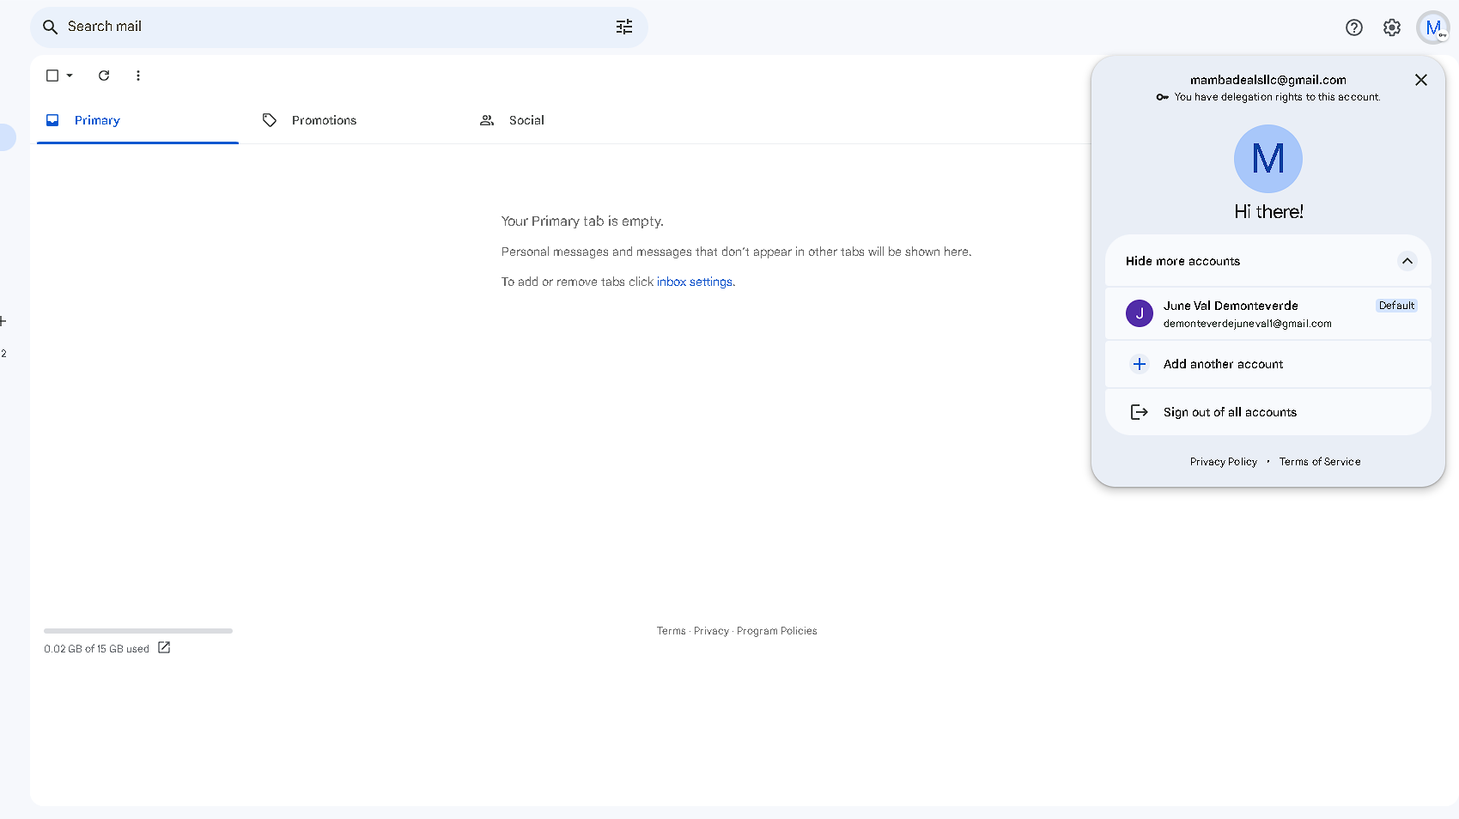This screenshot has width=1459, height=819.
Task: Click the Default badge on June's account
Action: (1396, 306)
